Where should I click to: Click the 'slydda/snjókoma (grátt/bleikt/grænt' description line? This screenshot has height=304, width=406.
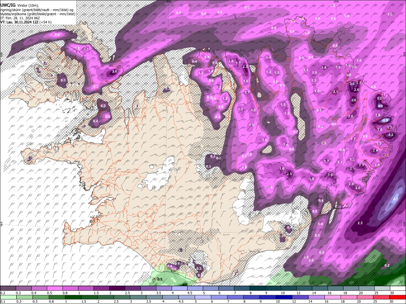(38, 14)
